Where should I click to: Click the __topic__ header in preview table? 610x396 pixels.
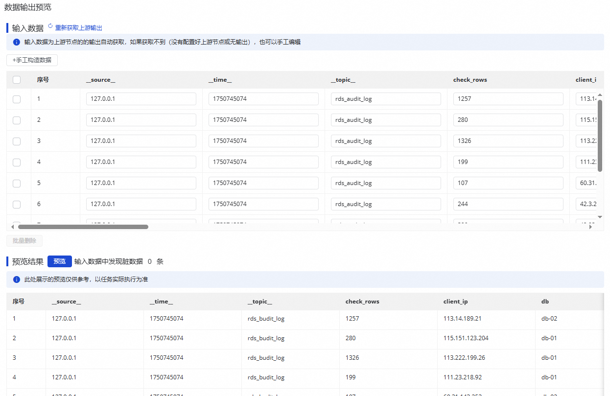click(x=260, y=302)
